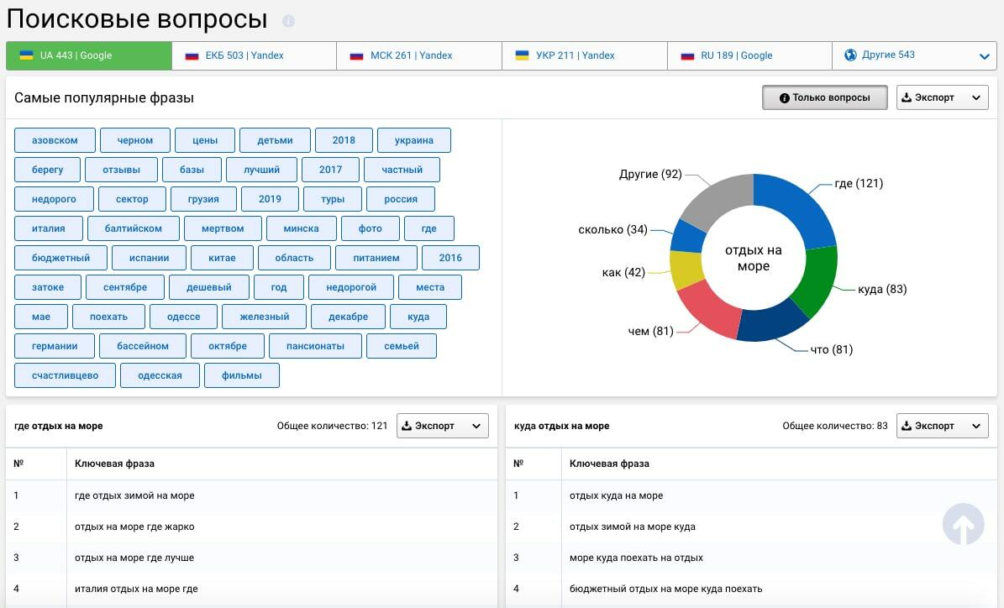
Task: Toggle the бюджетный phrase tag
Action: [62, 258]
